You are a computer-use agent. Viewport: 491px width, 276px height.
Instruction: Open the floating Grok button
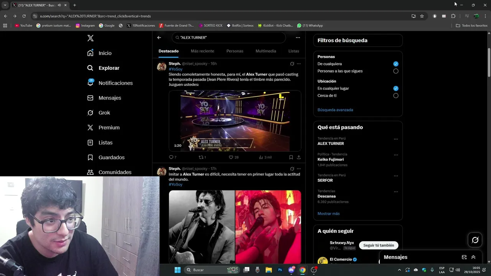click(475, 240)
